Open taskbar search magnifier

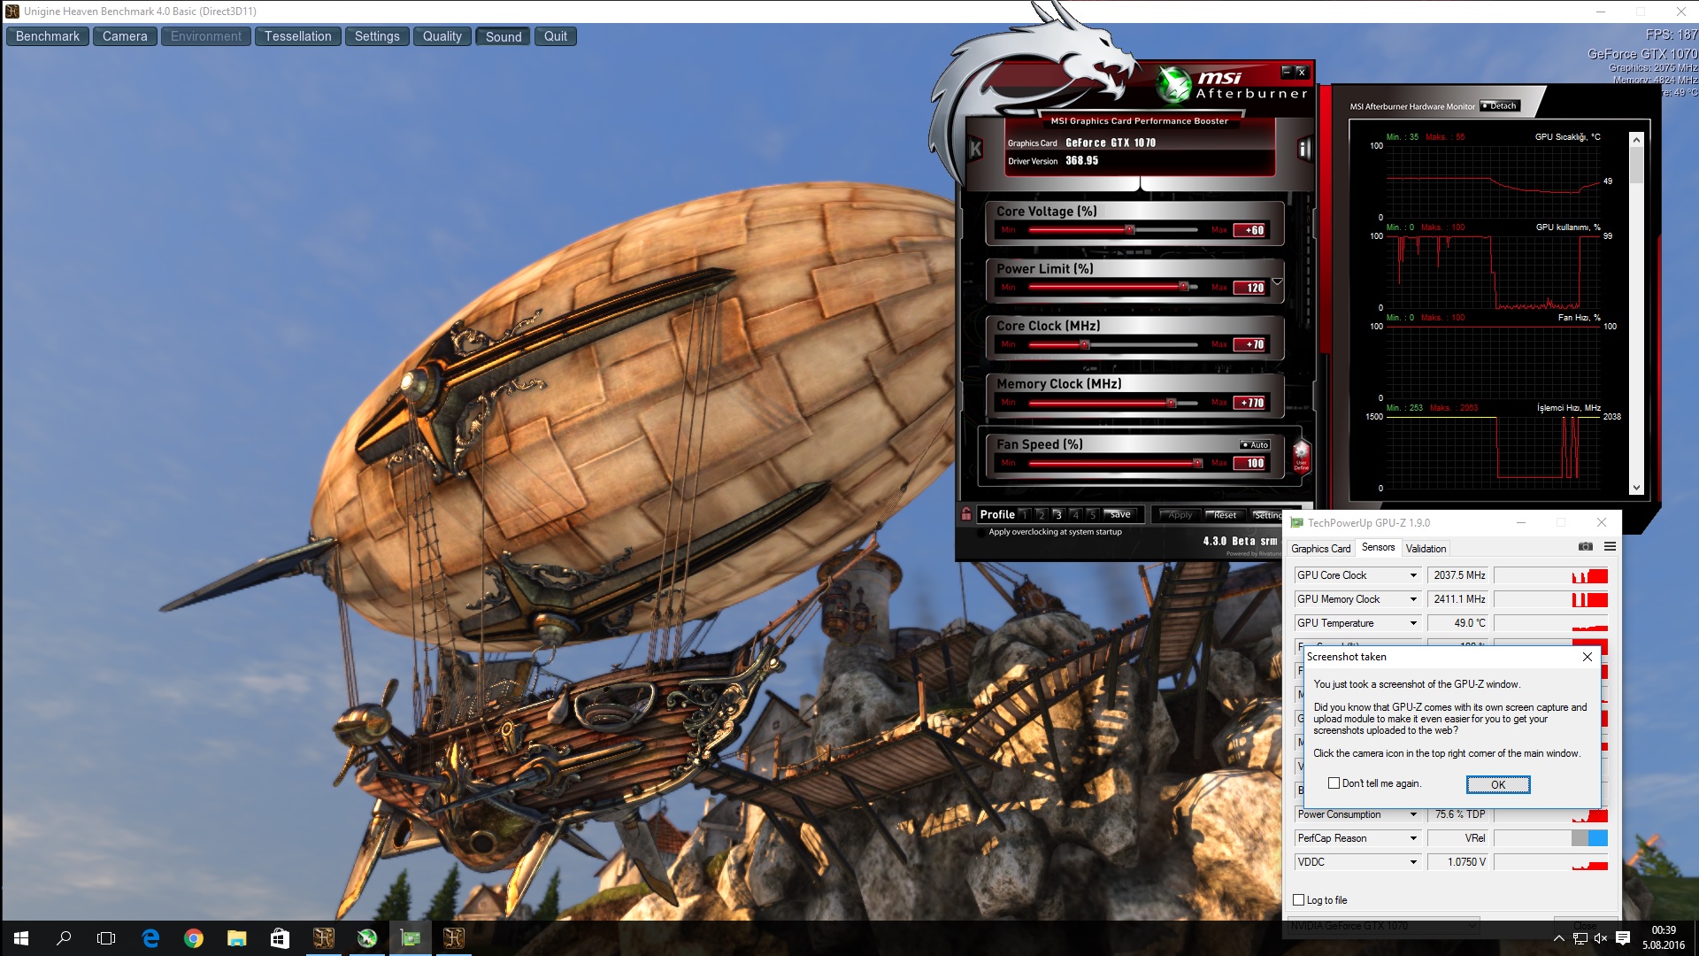point(64,938)
